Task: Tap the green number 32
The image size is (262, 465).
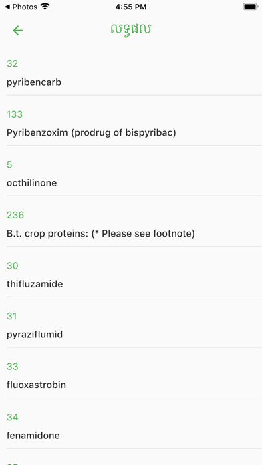Action: (13, 63)
